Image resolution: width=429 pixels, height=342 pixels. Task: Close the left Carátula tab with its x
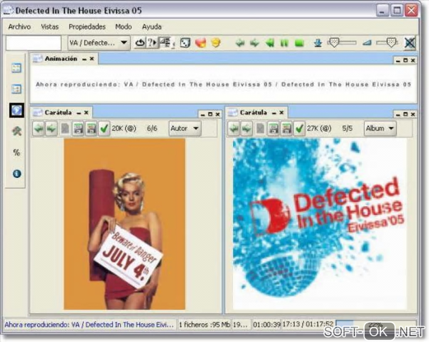coord(86,113)
